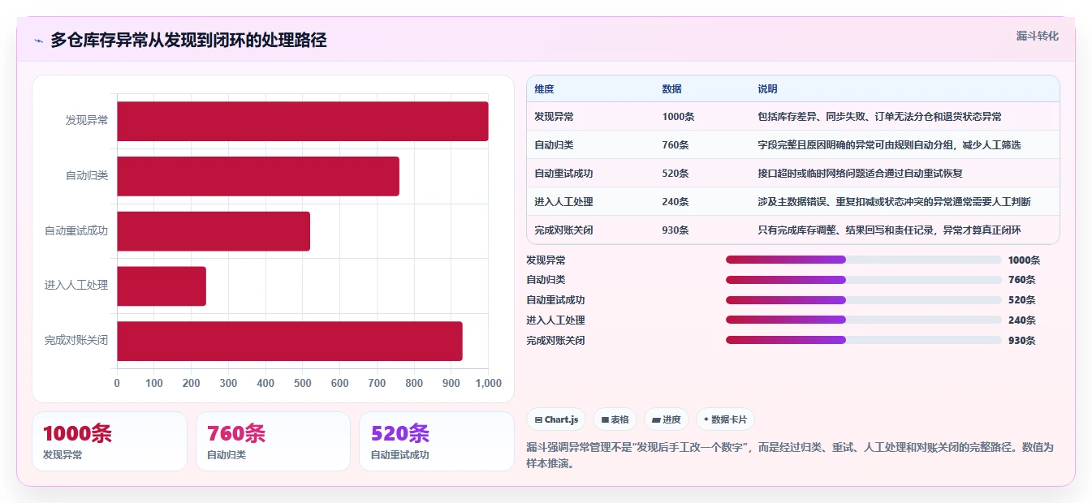Screen dimensions: 1092x503
Task: Click the 自动归类 bar in the chart
Action: [258, 176]
